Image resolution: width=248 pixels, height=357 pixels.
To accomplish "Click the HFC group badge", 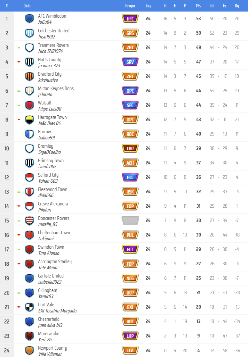I will coord(130,19).
